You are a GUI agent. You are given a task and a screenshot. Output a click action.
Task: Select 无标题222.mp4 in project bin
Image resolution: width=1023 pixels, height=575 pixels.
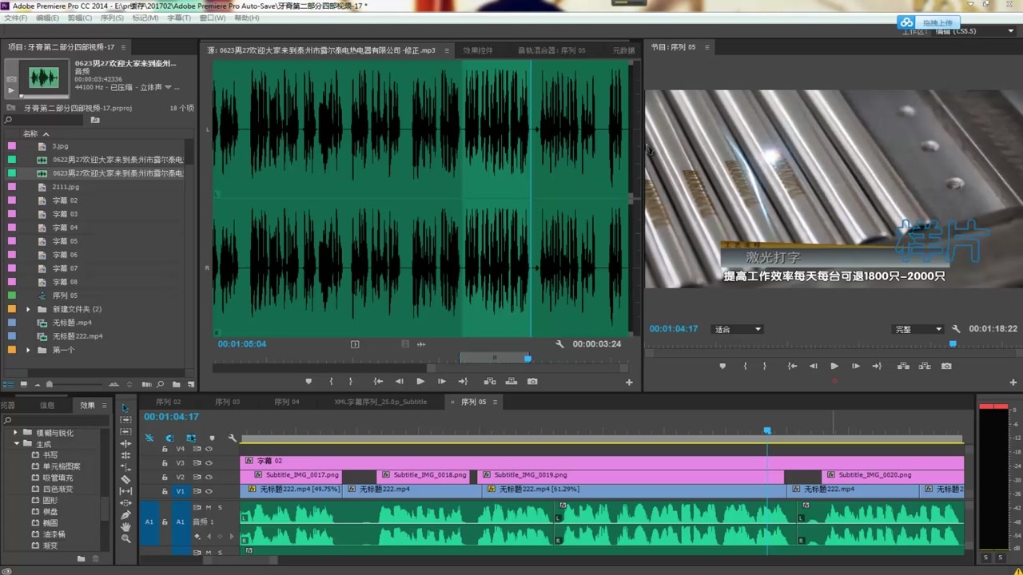click(x=78, y=336)
